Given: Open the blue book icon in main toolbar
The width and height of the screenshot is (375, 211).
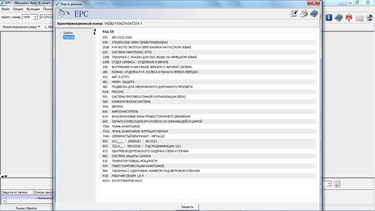Looking at the screenshot, I should tap(339, 17).
